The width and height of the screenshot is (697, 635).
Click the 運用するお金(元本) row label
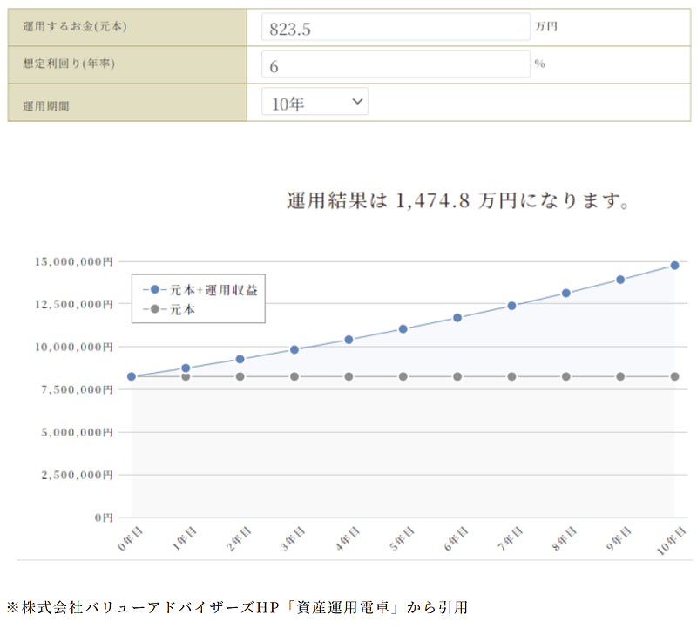point(75,27)
